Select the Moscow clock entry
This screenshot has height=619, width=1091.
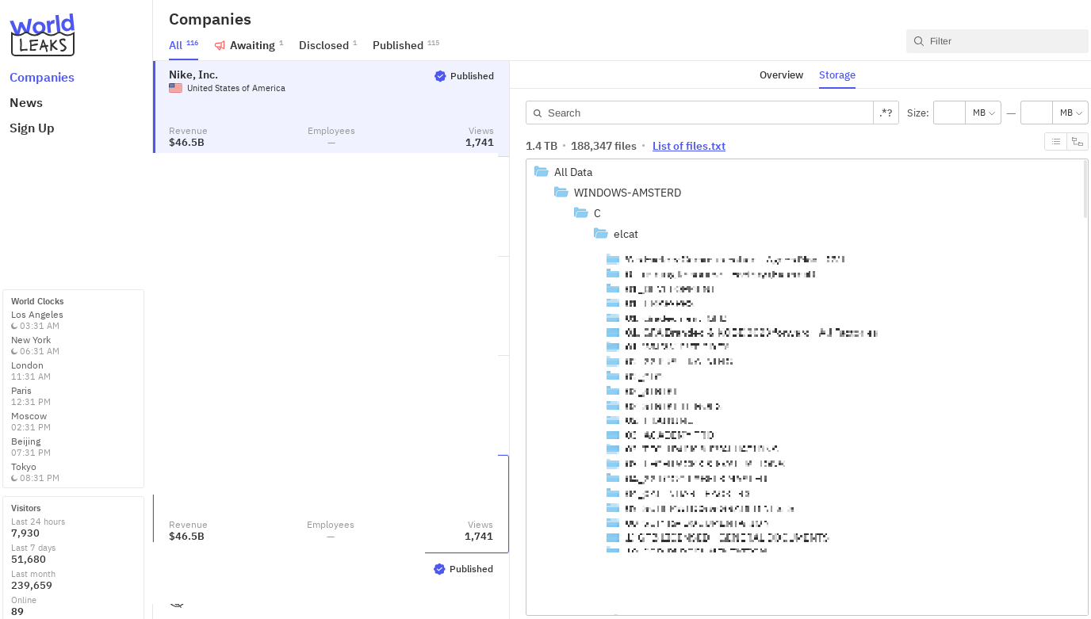tap(31, 422)
